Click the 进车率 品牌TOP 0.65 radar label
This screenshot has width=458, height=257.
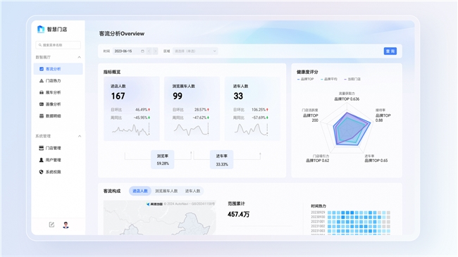click(376, 158)
